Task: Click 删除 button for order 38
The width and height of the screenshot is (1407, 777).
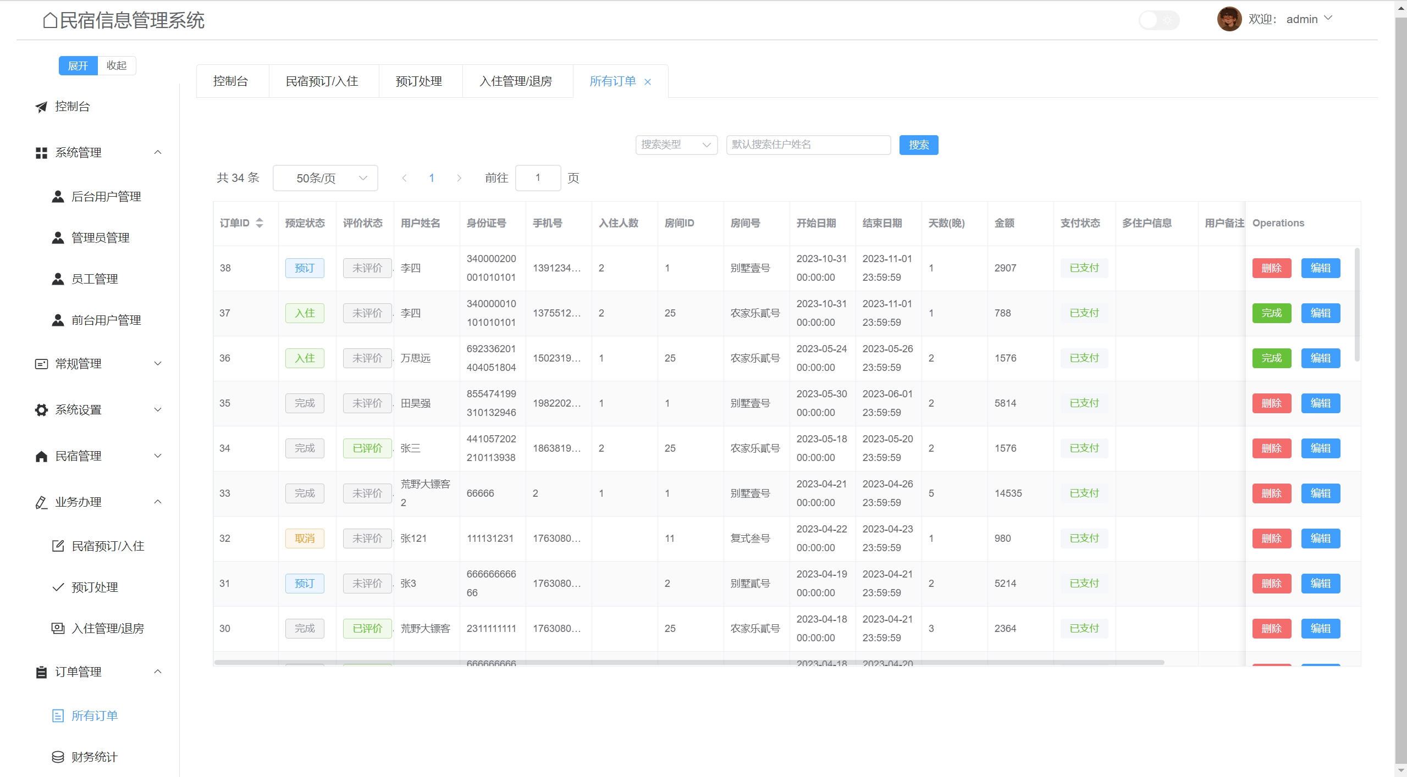Action: 1271,268
